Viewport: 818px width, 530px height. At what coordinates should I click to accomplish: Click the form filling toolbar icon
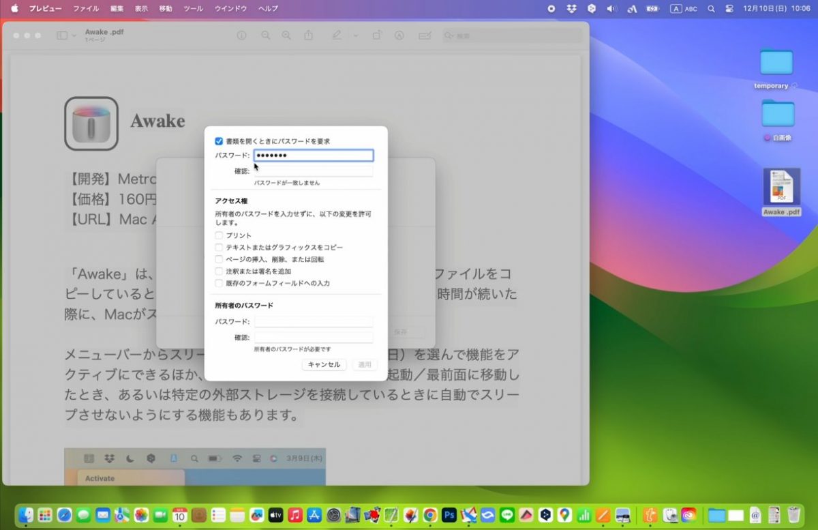click(425, 35)
